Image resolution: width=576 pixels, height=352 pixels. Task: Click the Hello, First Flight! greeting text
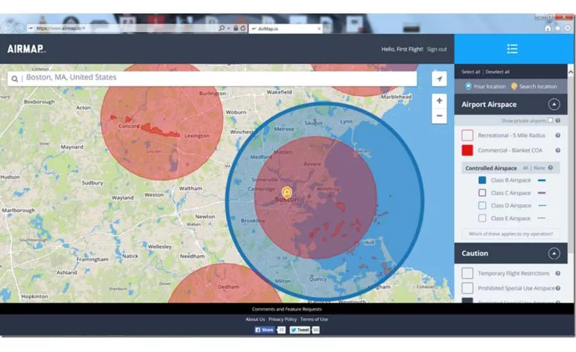click(x=403, y=49)
